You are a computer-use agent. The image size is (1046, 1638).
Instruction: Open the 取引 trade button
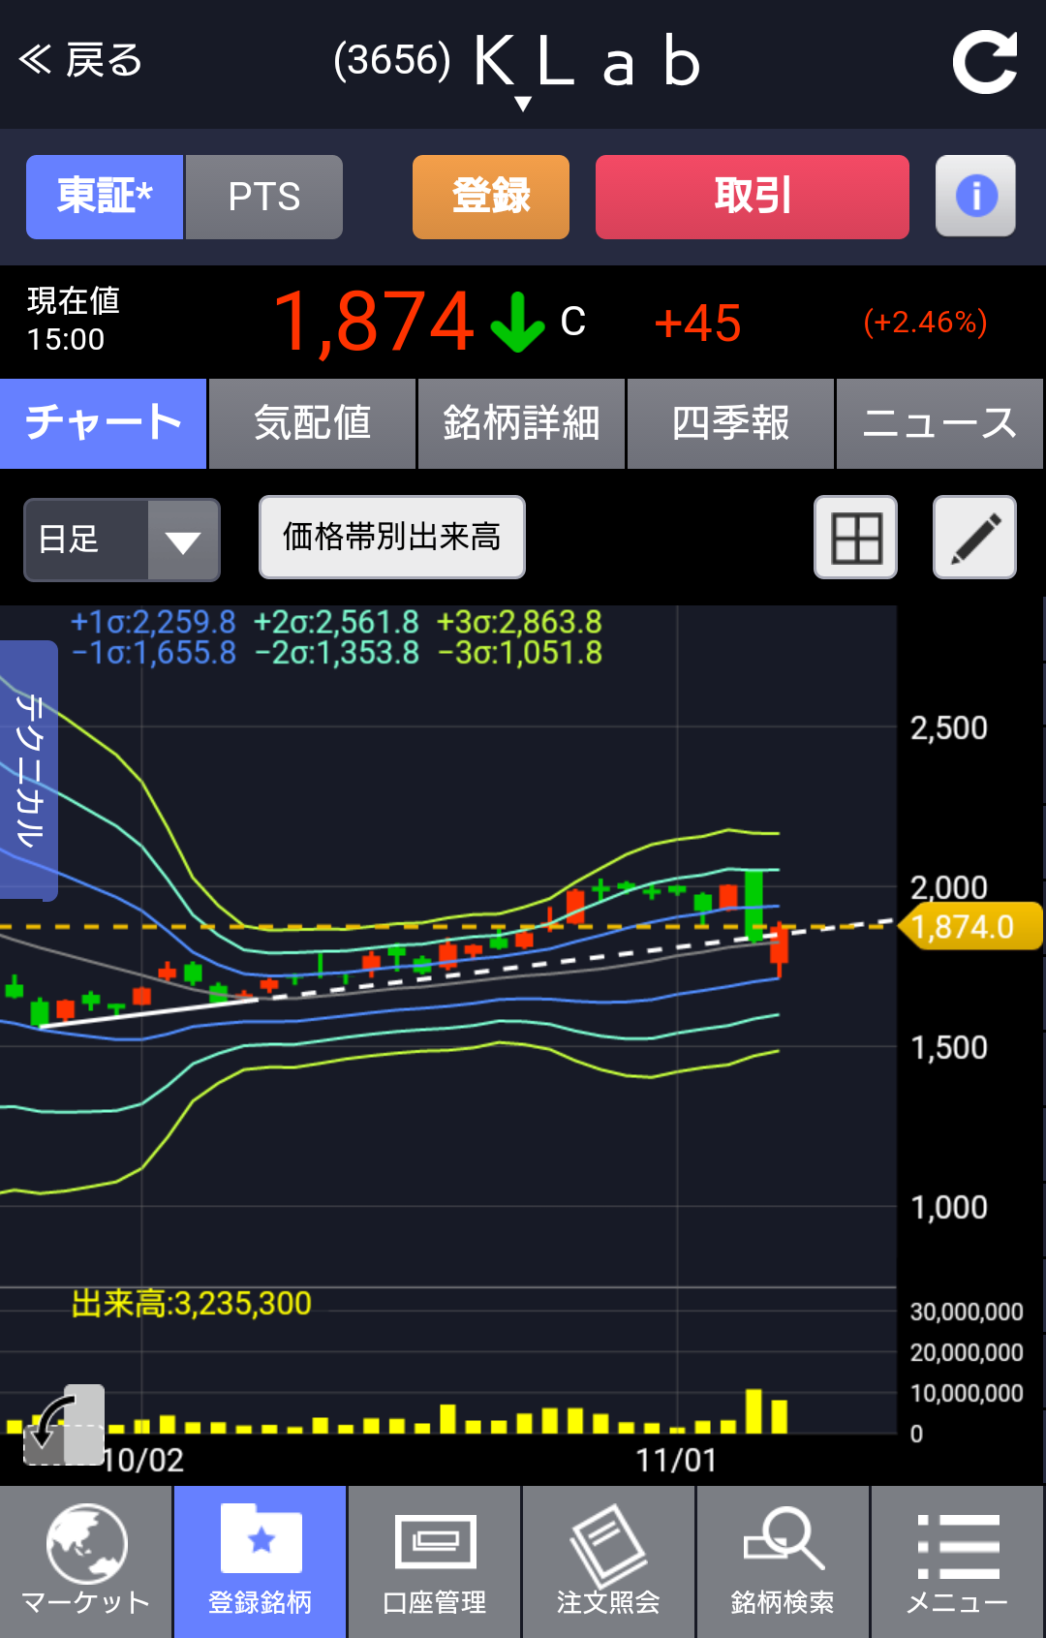753,197
